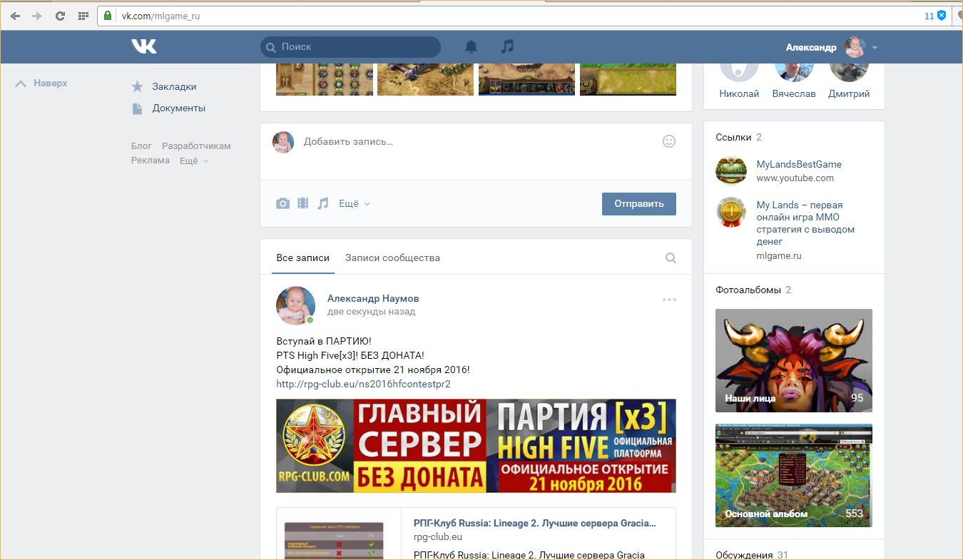Expand the account menu arrow

point(875,48)
